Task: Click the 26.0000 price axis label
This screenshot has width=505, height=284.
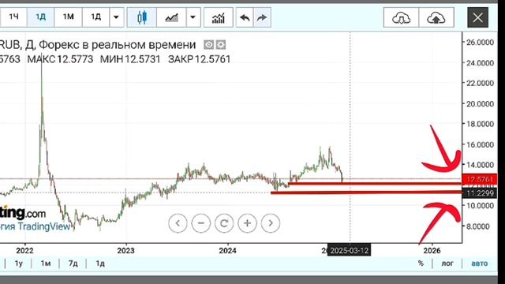Action: (480, 42)
